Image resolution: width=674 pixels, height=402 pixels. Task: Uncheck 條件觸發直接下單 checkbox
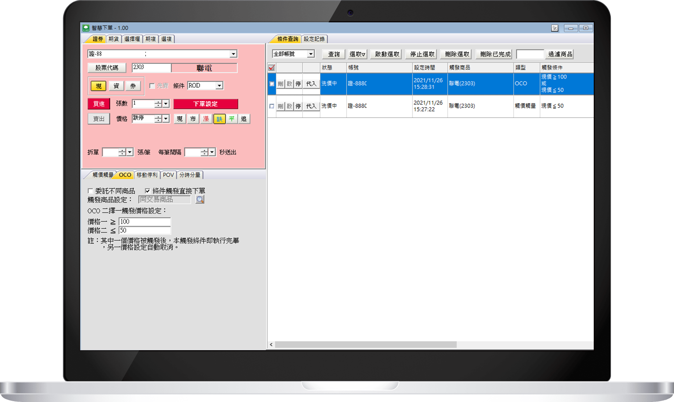[147, 191]
